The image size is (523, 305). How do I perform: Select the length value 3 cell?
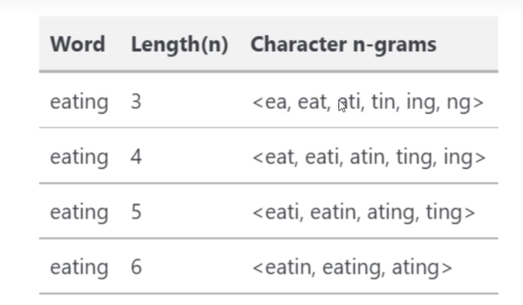click(136, 102)
